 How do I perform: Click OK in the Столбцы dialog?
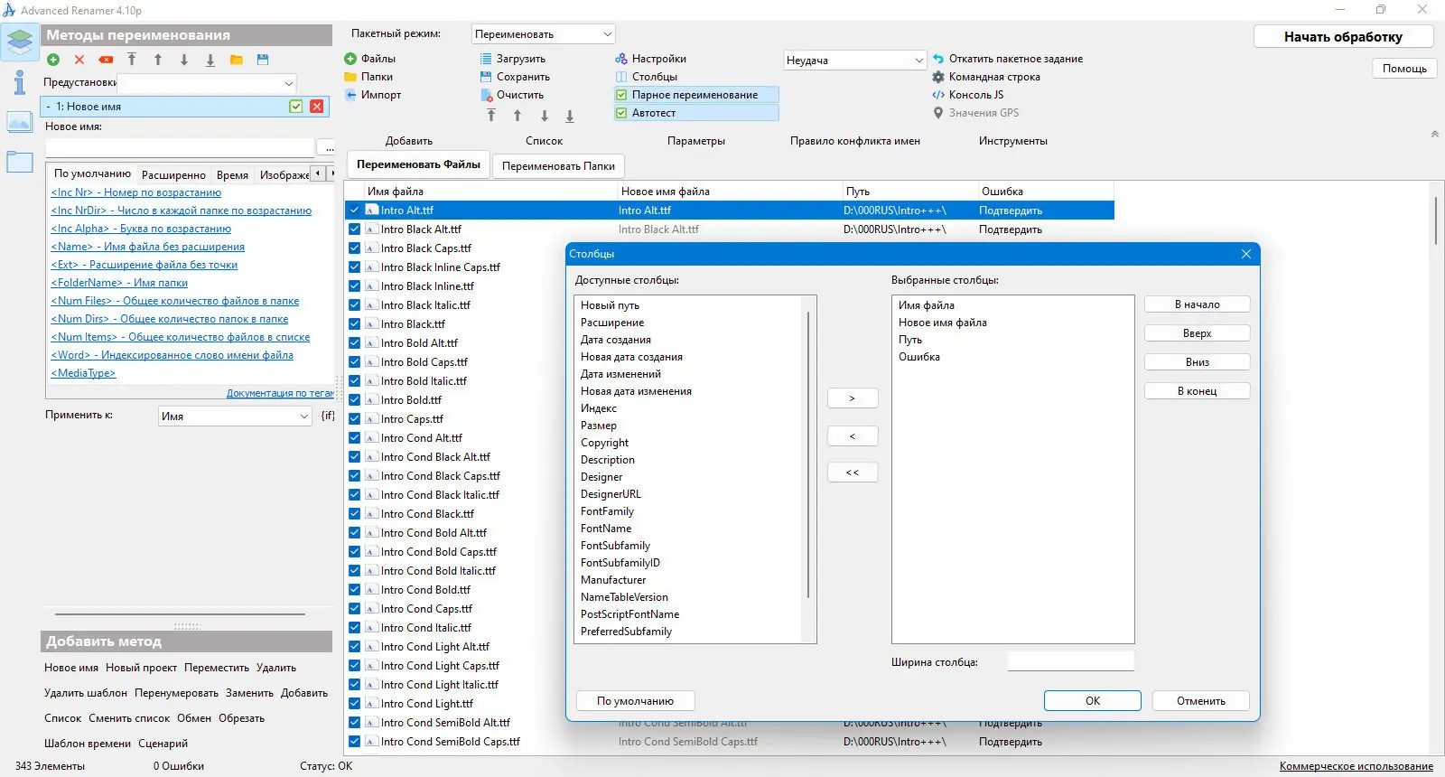pyautogui.click(x=1093, y=701)
